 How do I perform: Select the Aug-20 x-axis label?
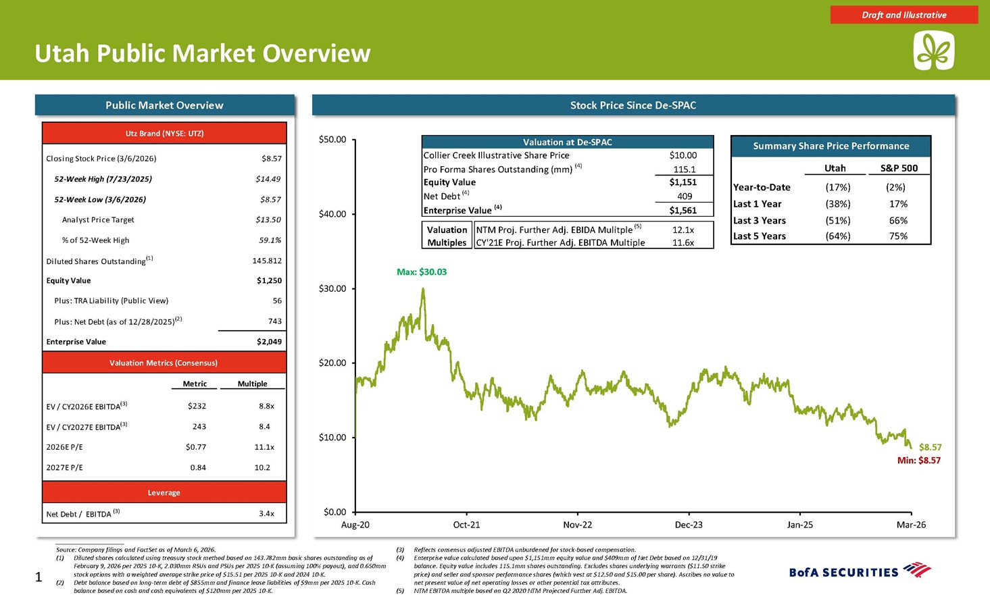(355, 525)
